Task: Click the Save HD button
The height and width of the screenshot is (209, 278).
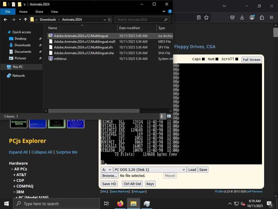Action: click(109, 184)
